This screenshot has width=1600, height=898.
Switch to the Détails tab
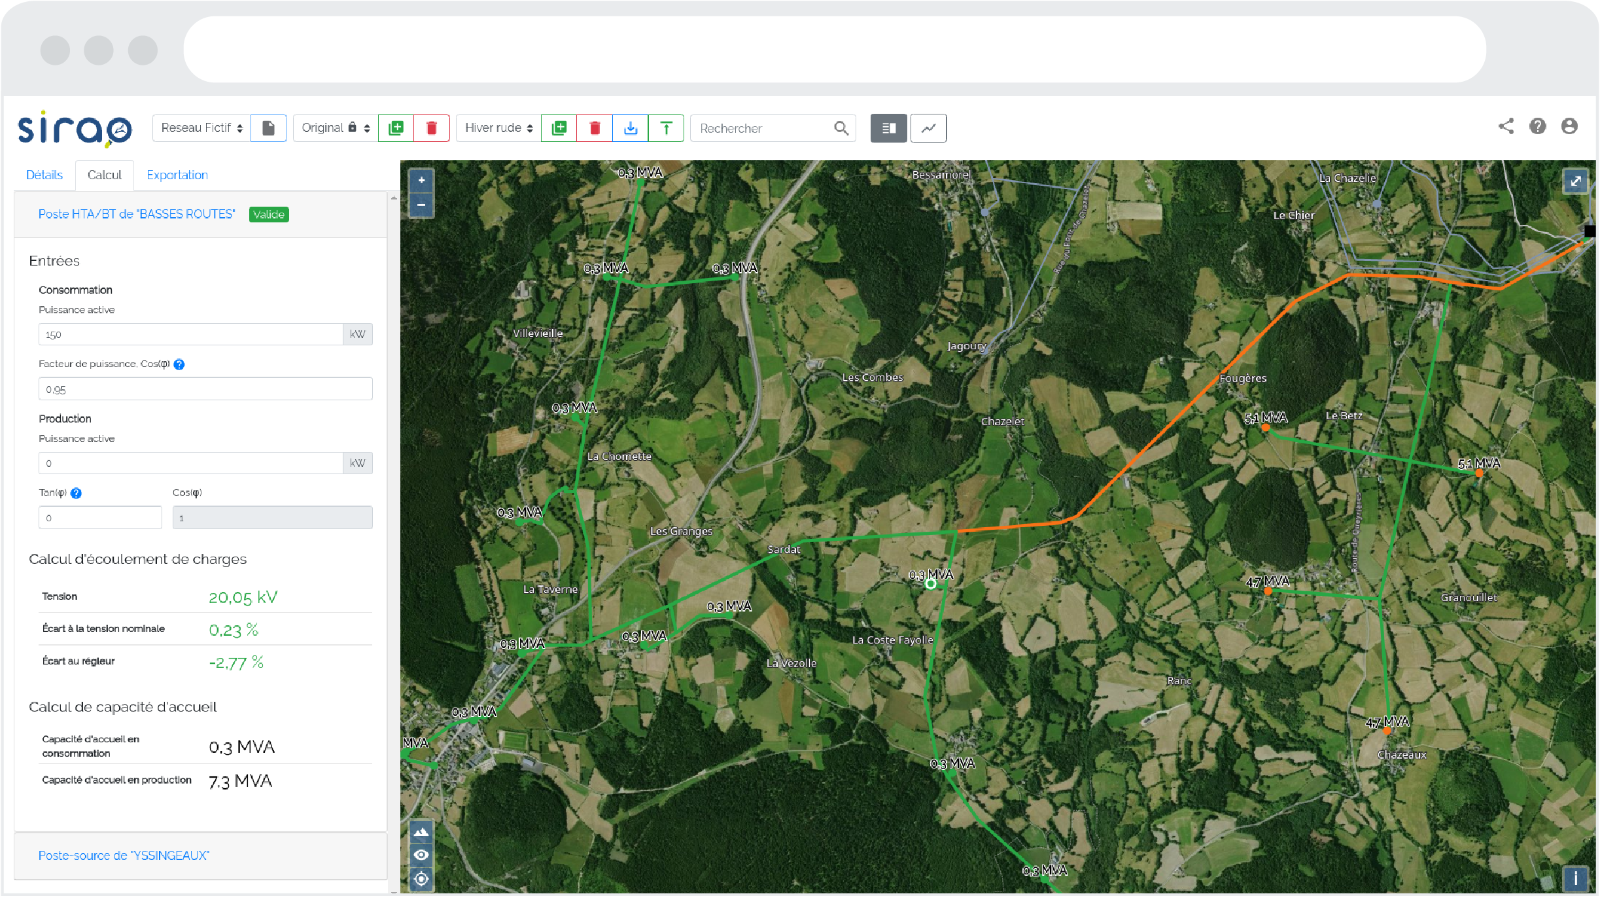pyautogui.click(x=44, y=175)
